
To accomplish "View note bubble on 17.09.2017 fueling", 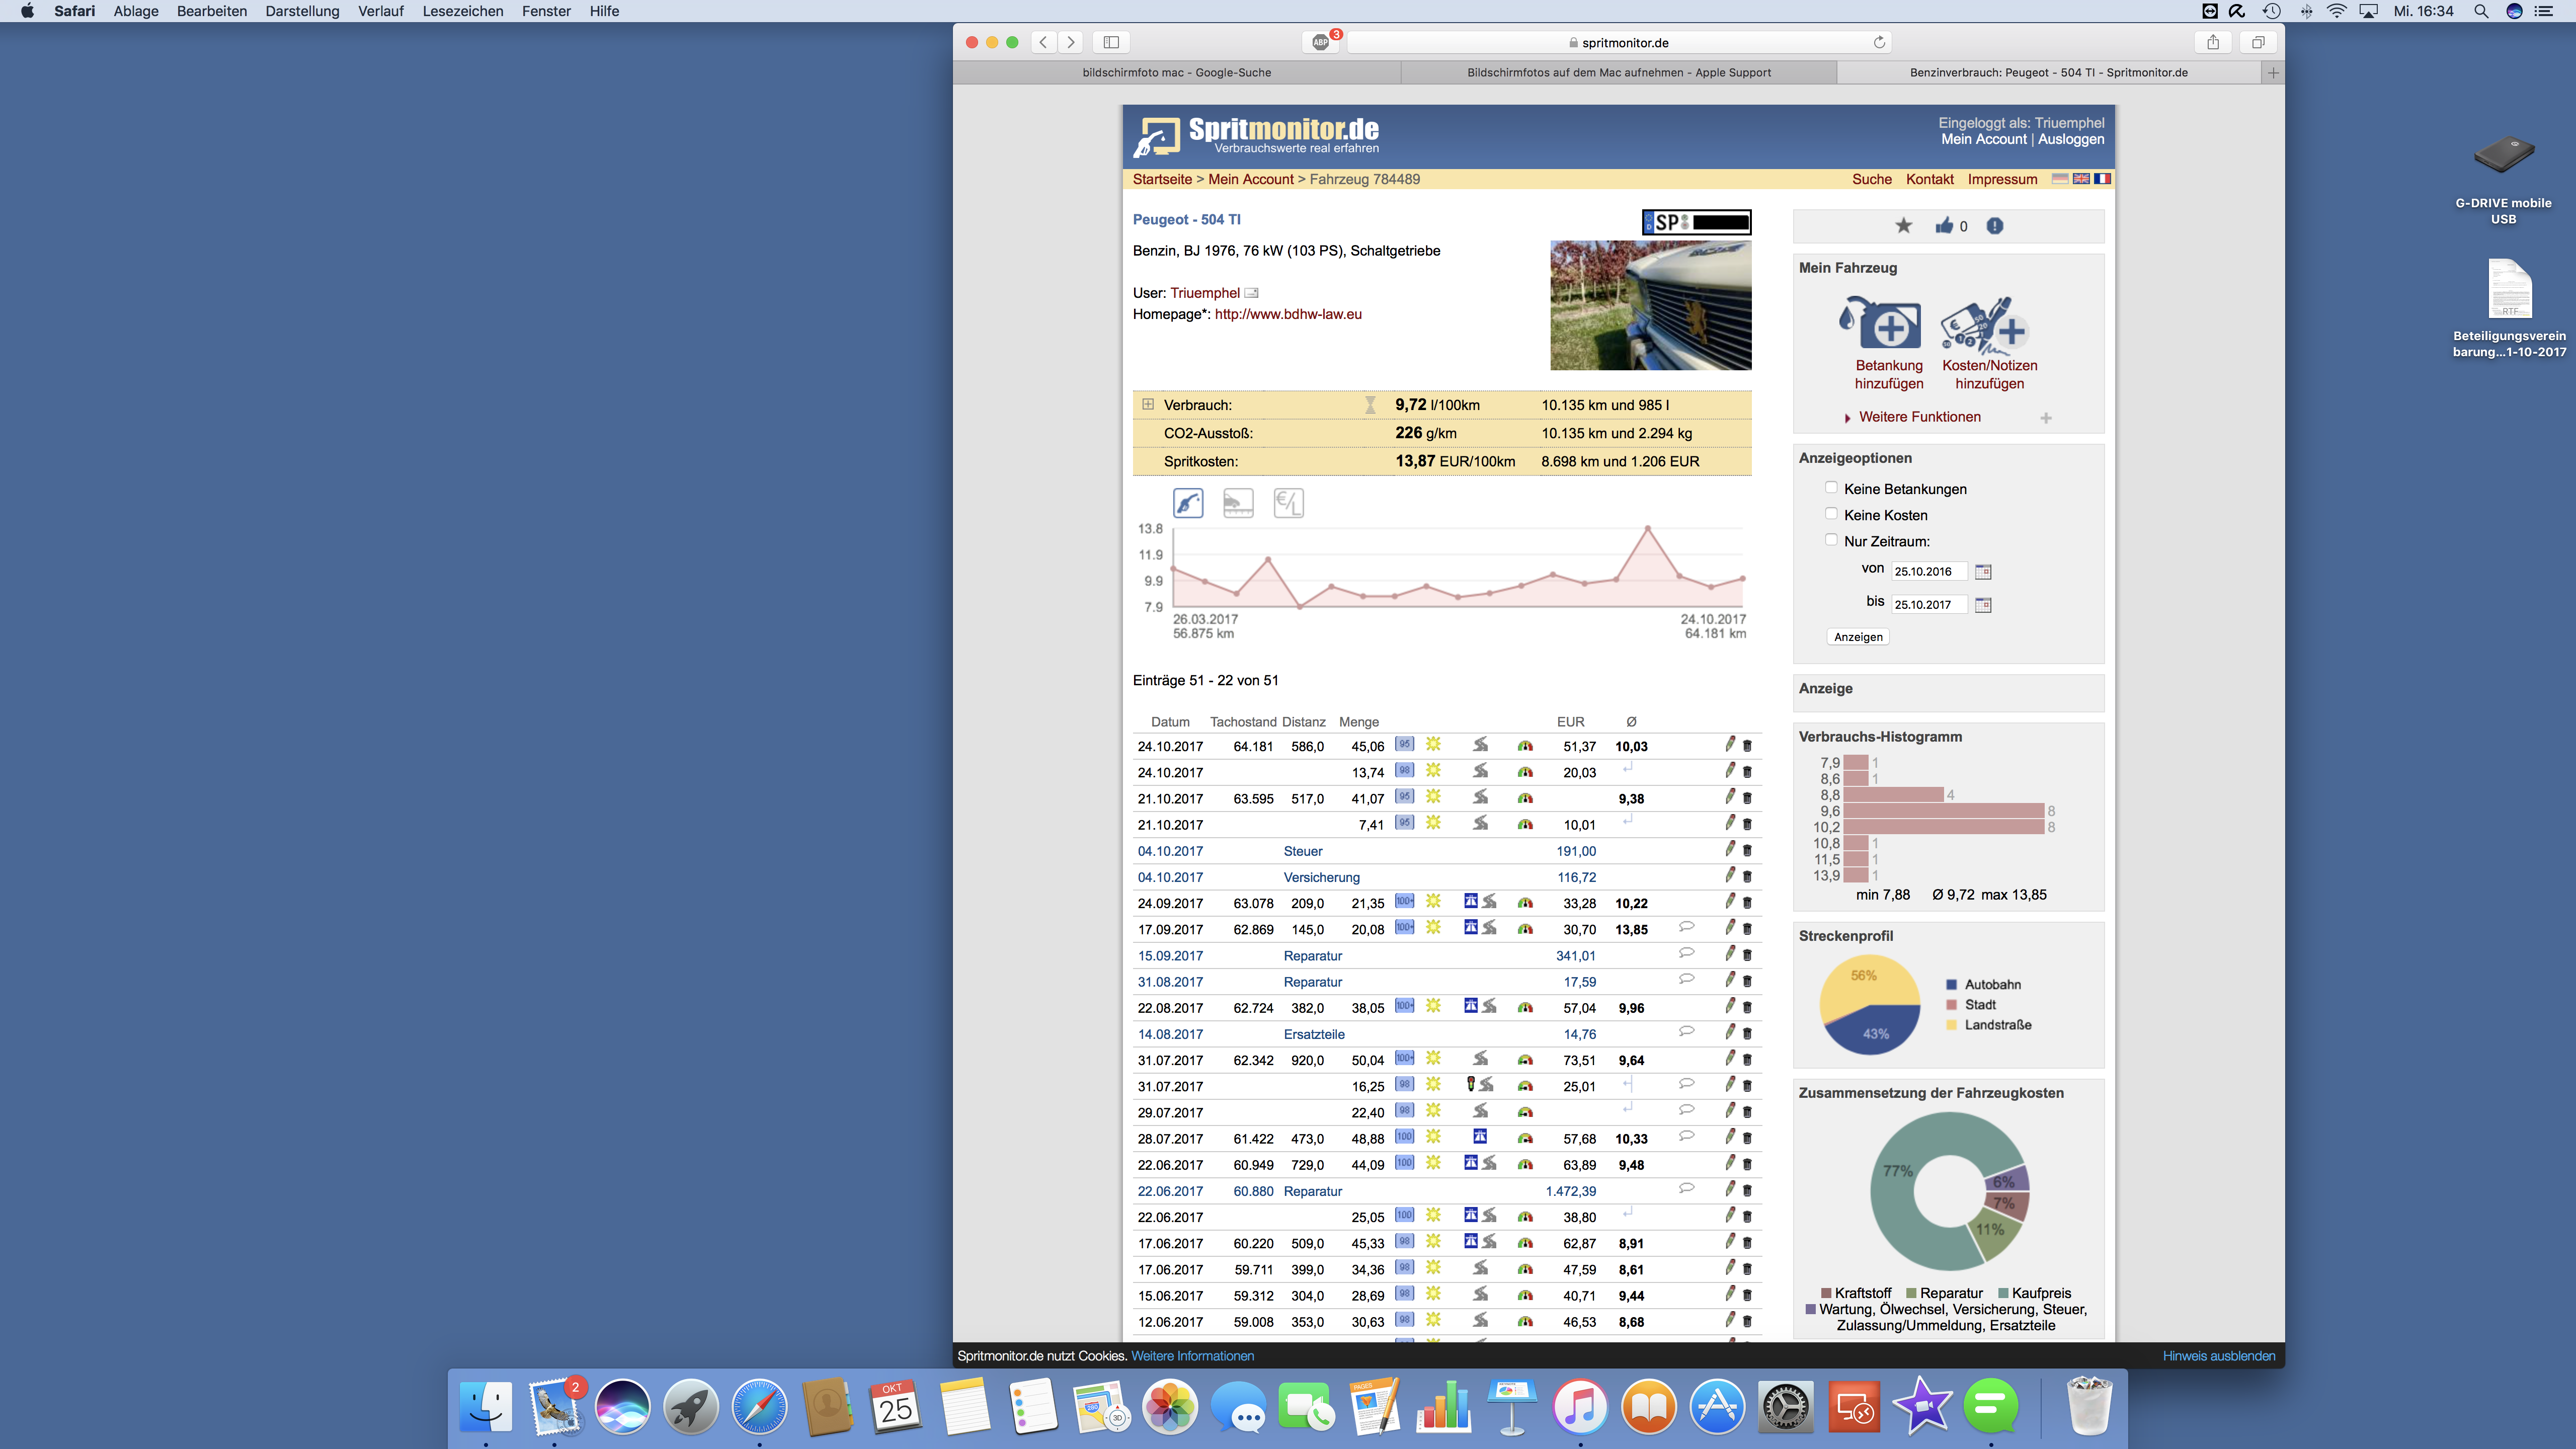I will [x=1687, y=927].
